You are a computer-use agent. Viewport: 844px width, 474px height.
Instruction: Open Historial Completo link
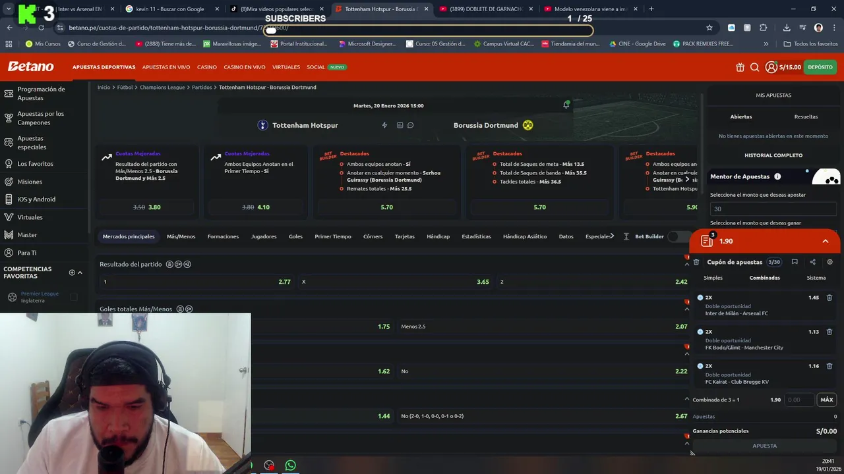[x=773, y=155]
